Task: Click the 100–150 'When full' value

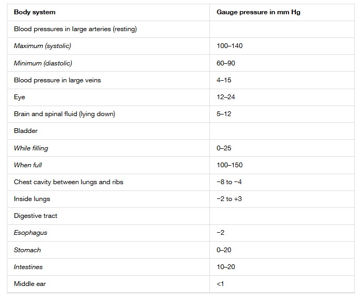Action: 229,165
